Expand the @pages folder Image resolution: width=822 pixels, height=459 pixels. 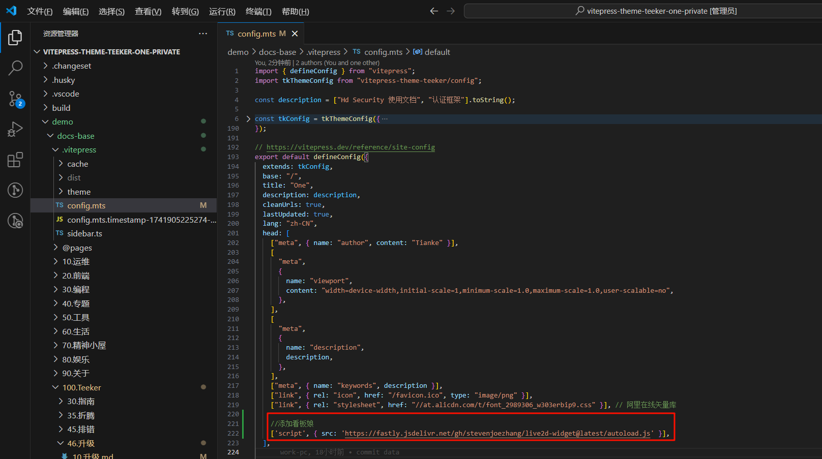[x=56, y=248]
